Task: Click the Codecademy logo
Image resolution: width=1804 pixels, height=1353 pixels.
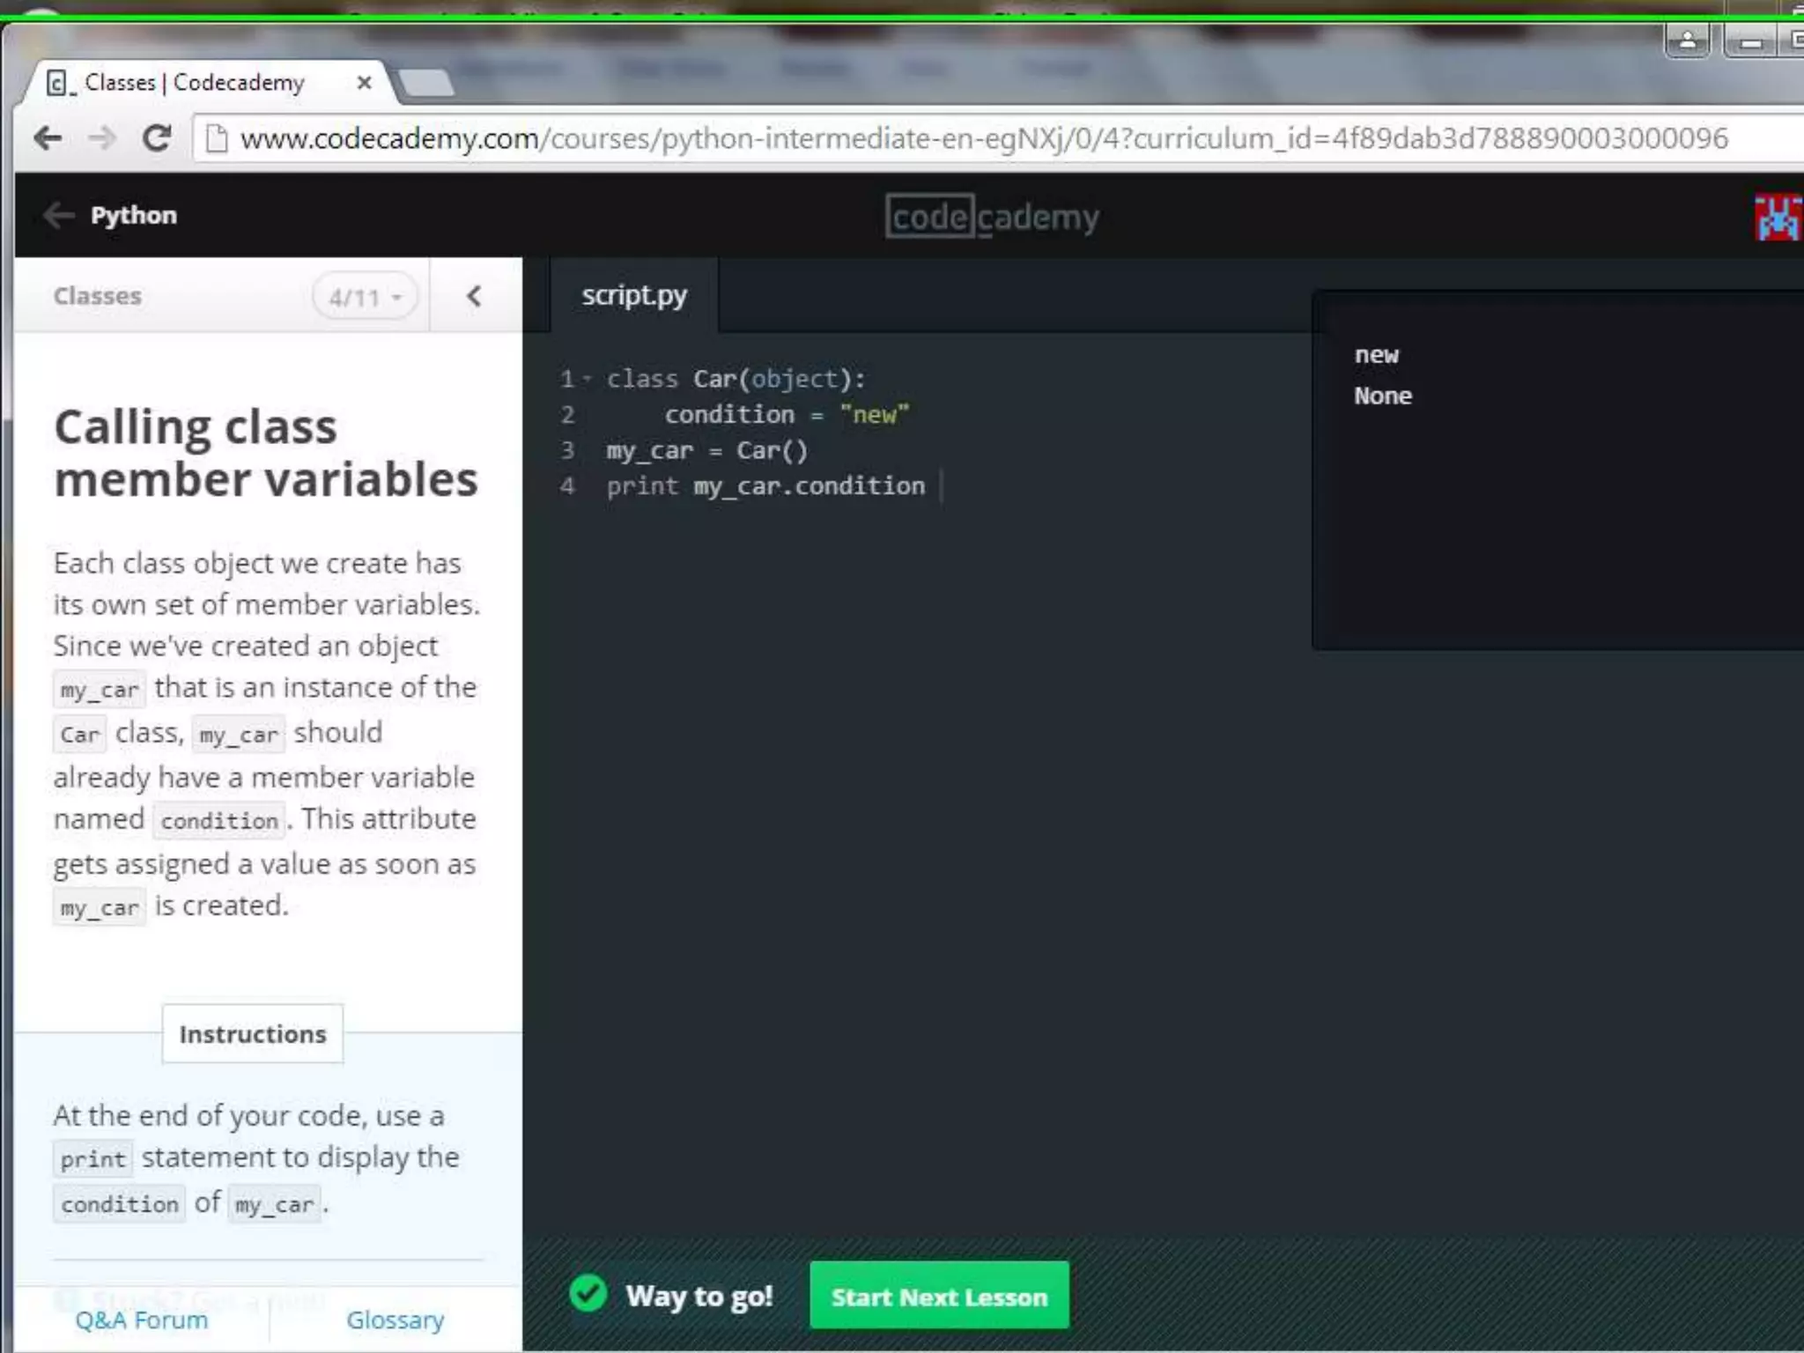Action: pyautogui.click(x=992, y=216)
